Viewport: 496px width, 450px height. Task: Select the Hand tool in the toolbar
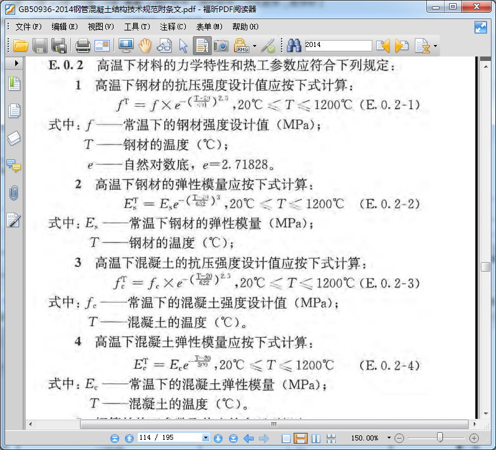tap(145, 46)
